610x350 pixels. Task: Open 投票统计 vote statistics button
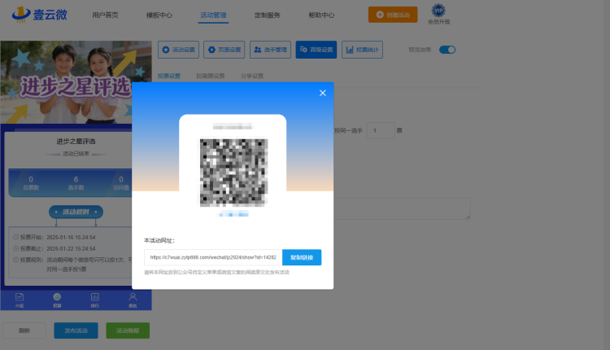[362, 50]
